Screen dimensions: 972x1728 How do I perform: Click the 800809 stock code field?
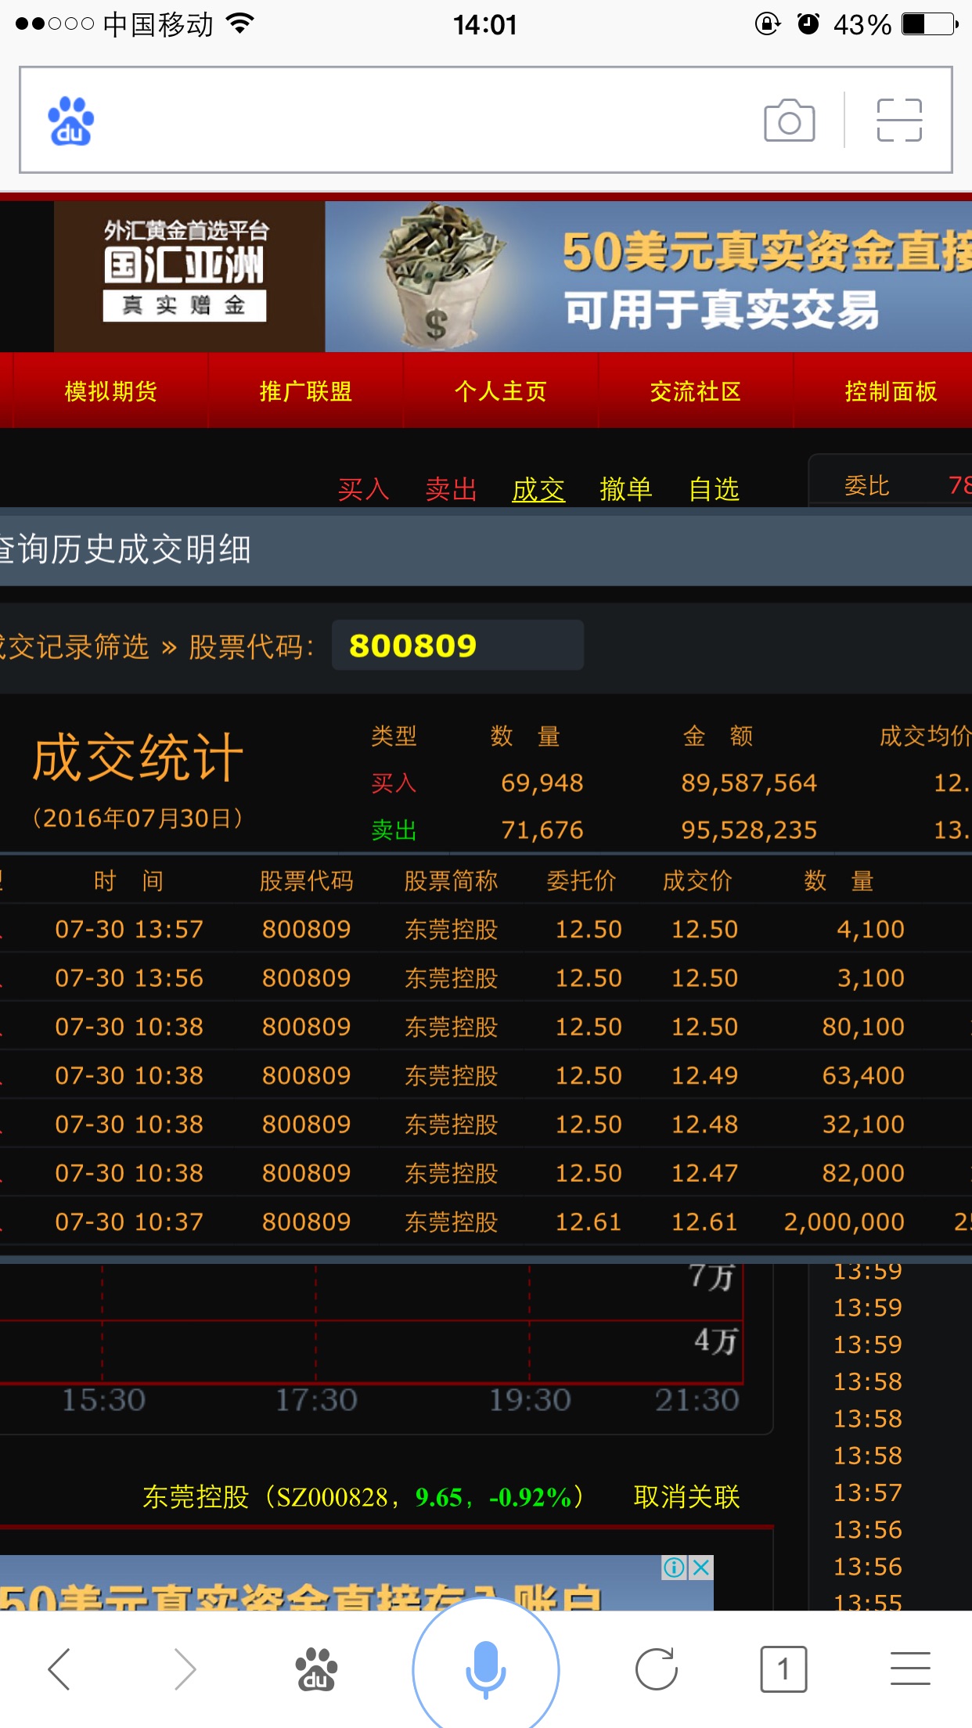tap(457, 646)
